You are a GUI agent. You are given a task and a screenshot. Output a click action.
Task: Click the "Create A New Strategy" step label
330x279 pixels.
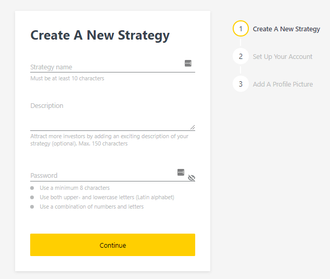[x=286, y=29]
